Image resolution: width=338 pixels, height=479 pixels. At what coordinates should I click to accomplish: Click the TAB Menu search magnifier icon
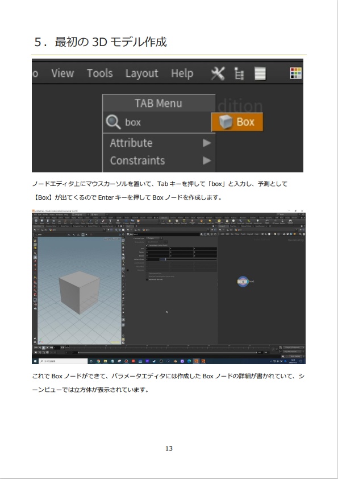(x=113, y=122)
